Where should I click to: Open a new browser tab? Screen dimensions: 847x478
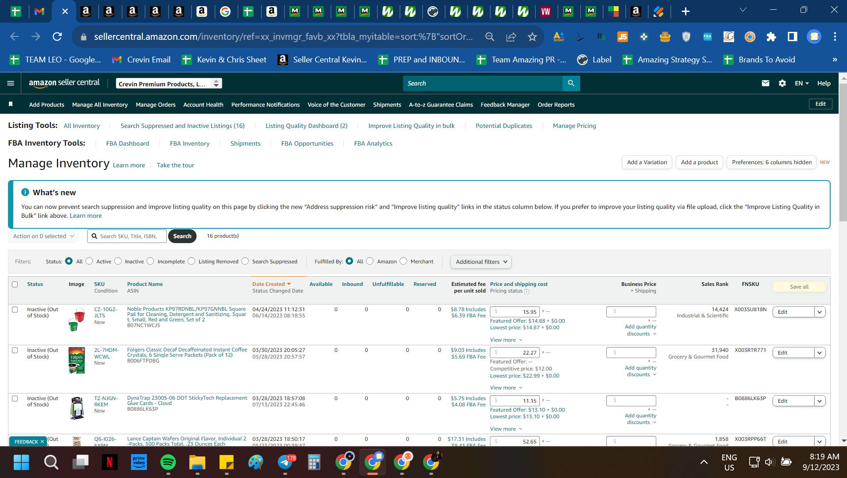685,12
